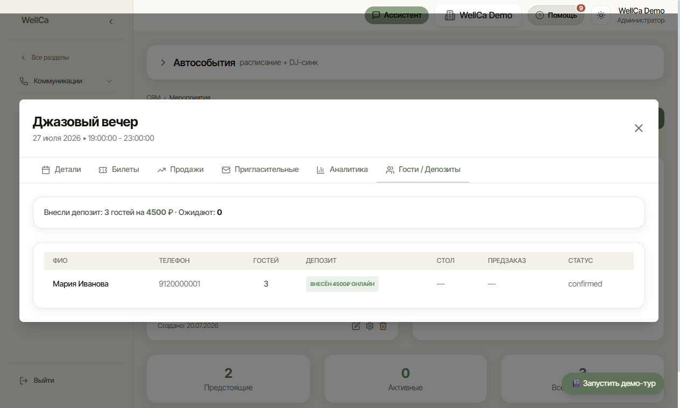
Task: Click the Активные stat card
Action: [x=406, y=379]
